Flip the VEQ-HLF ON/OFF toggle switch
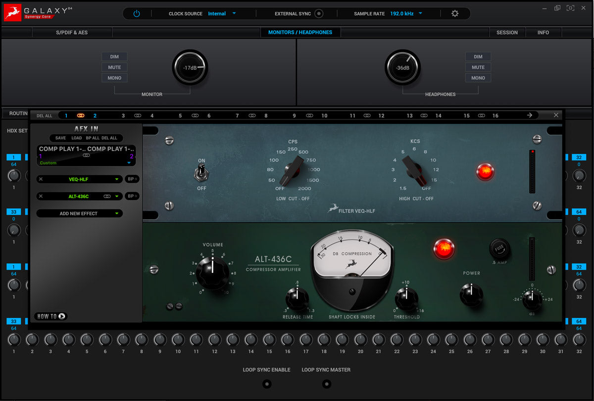 (x=201, y=174)
